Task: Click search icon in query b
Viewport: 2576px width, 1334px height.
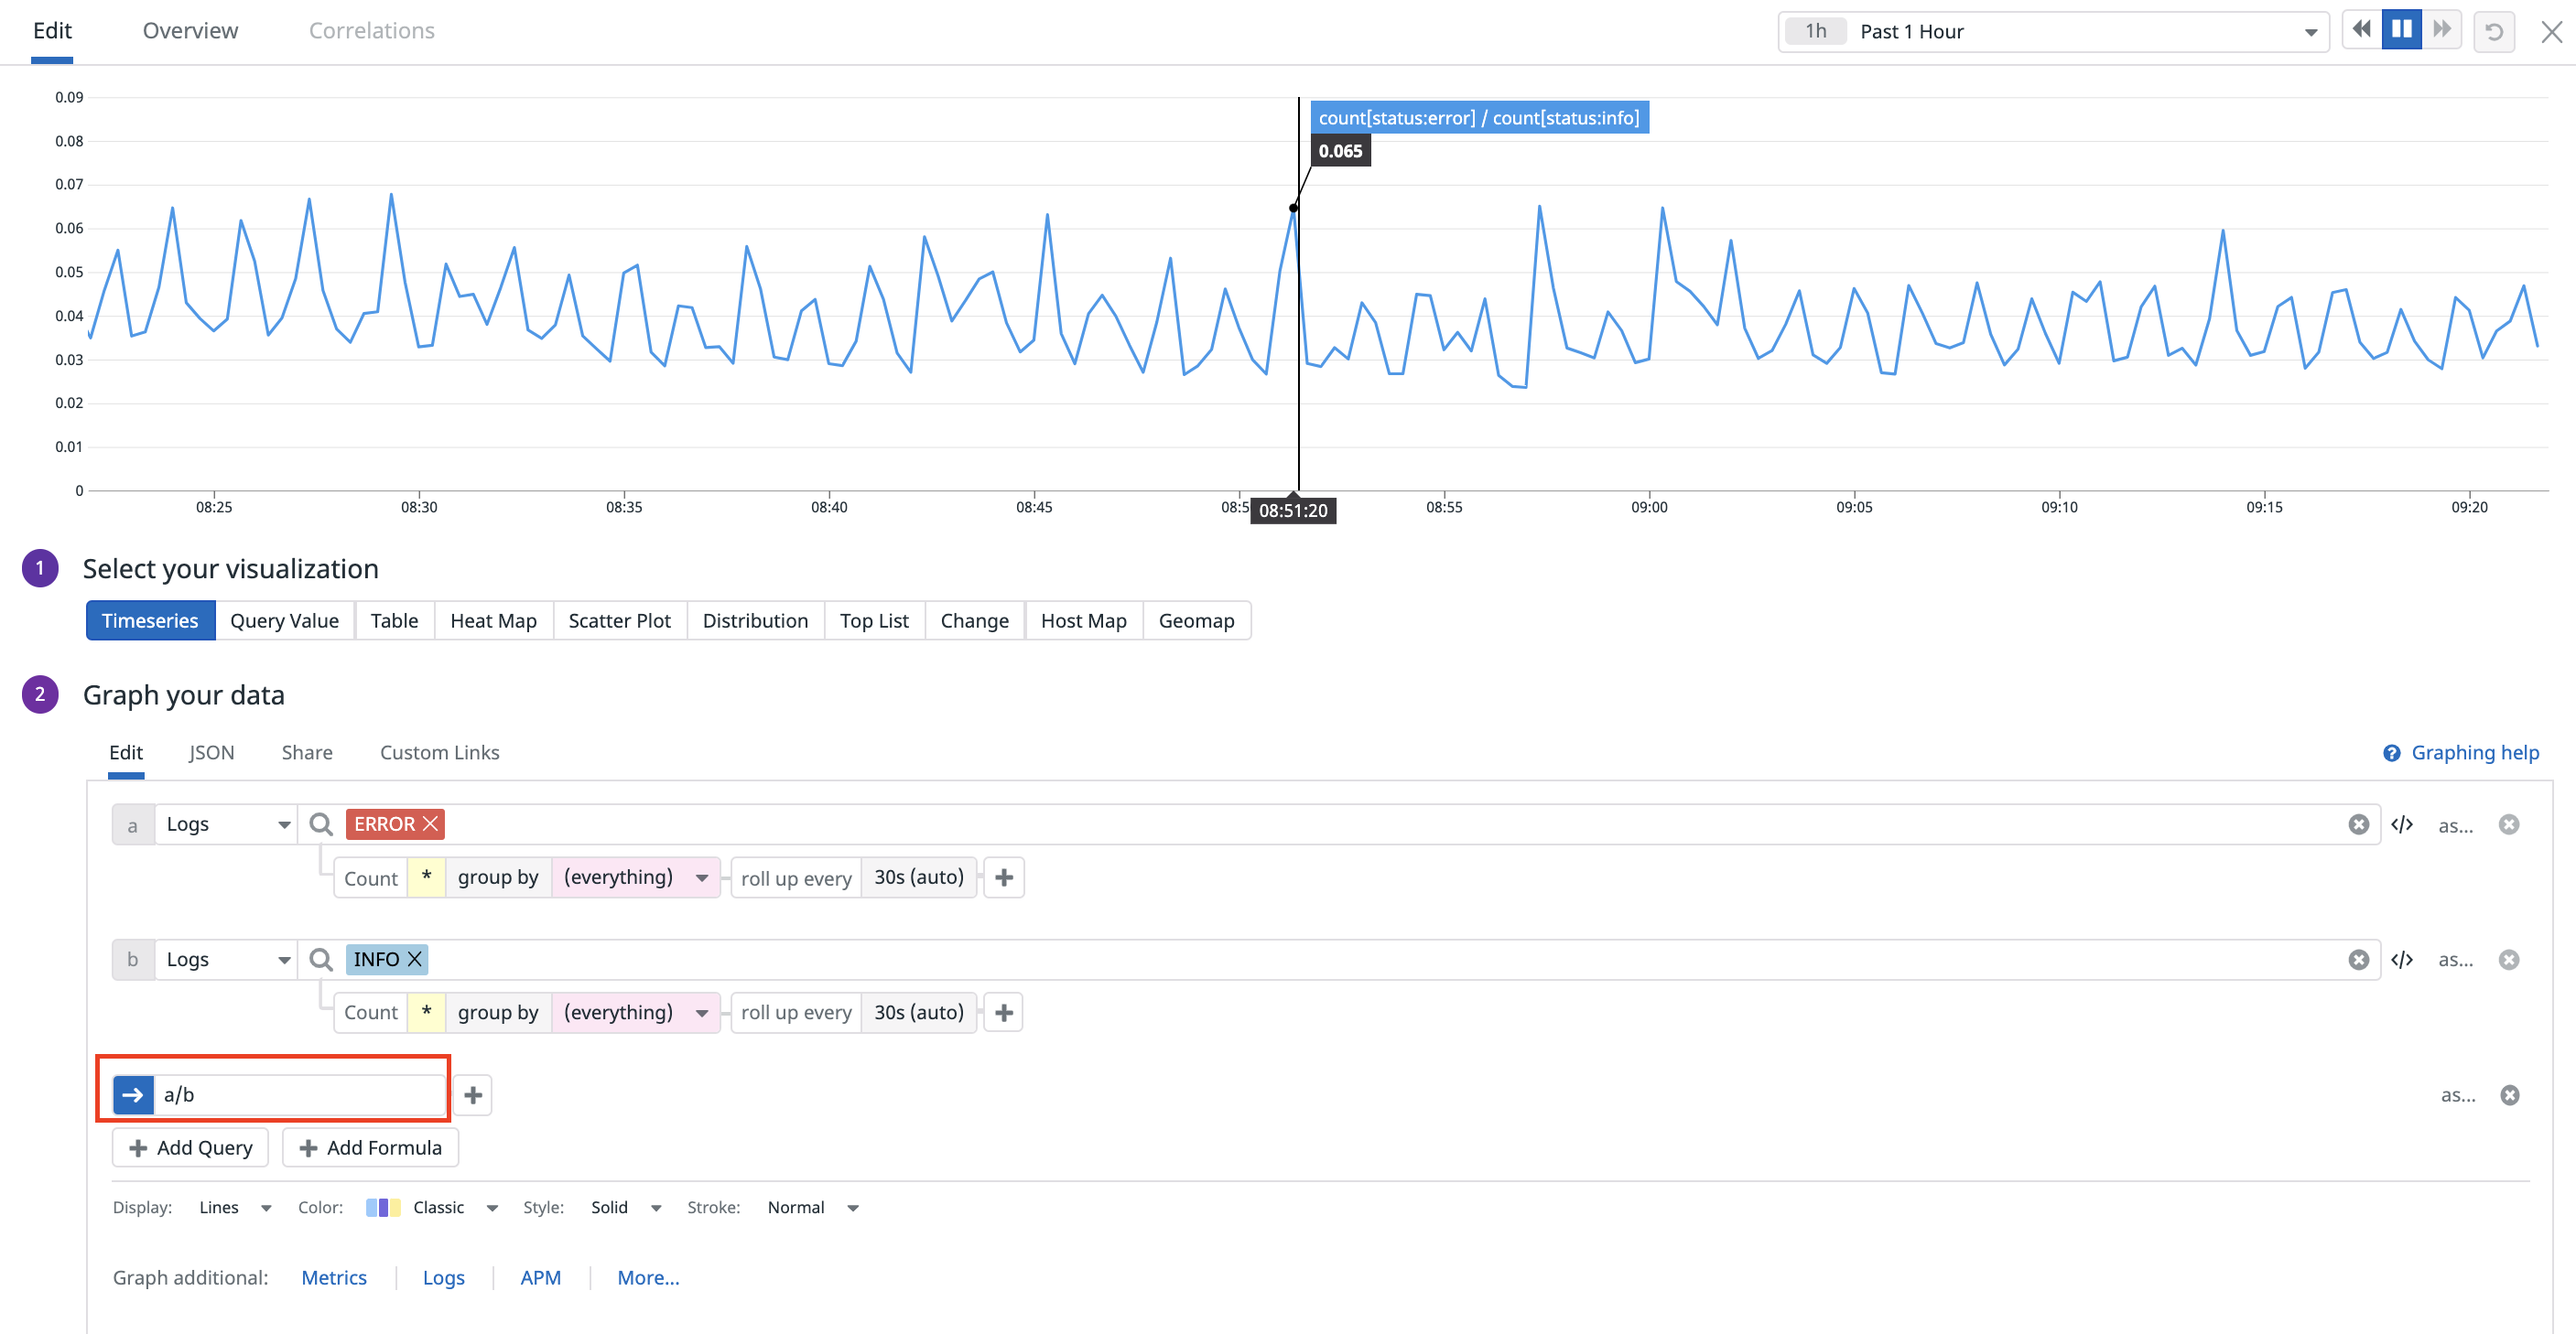Action: 321,959
